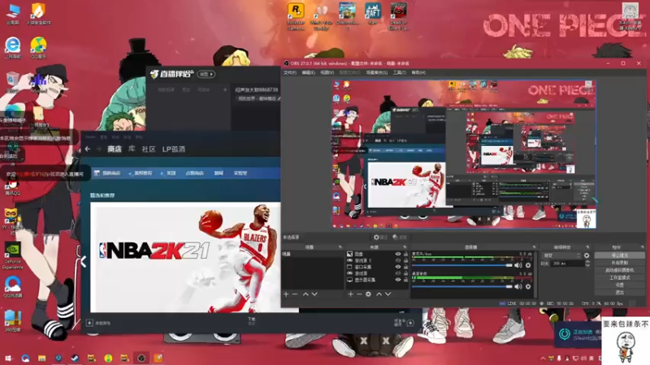Click the Steam forward arrow
Image resolution: width=650 pixels, height=365 pixels.
pos(98,149)
